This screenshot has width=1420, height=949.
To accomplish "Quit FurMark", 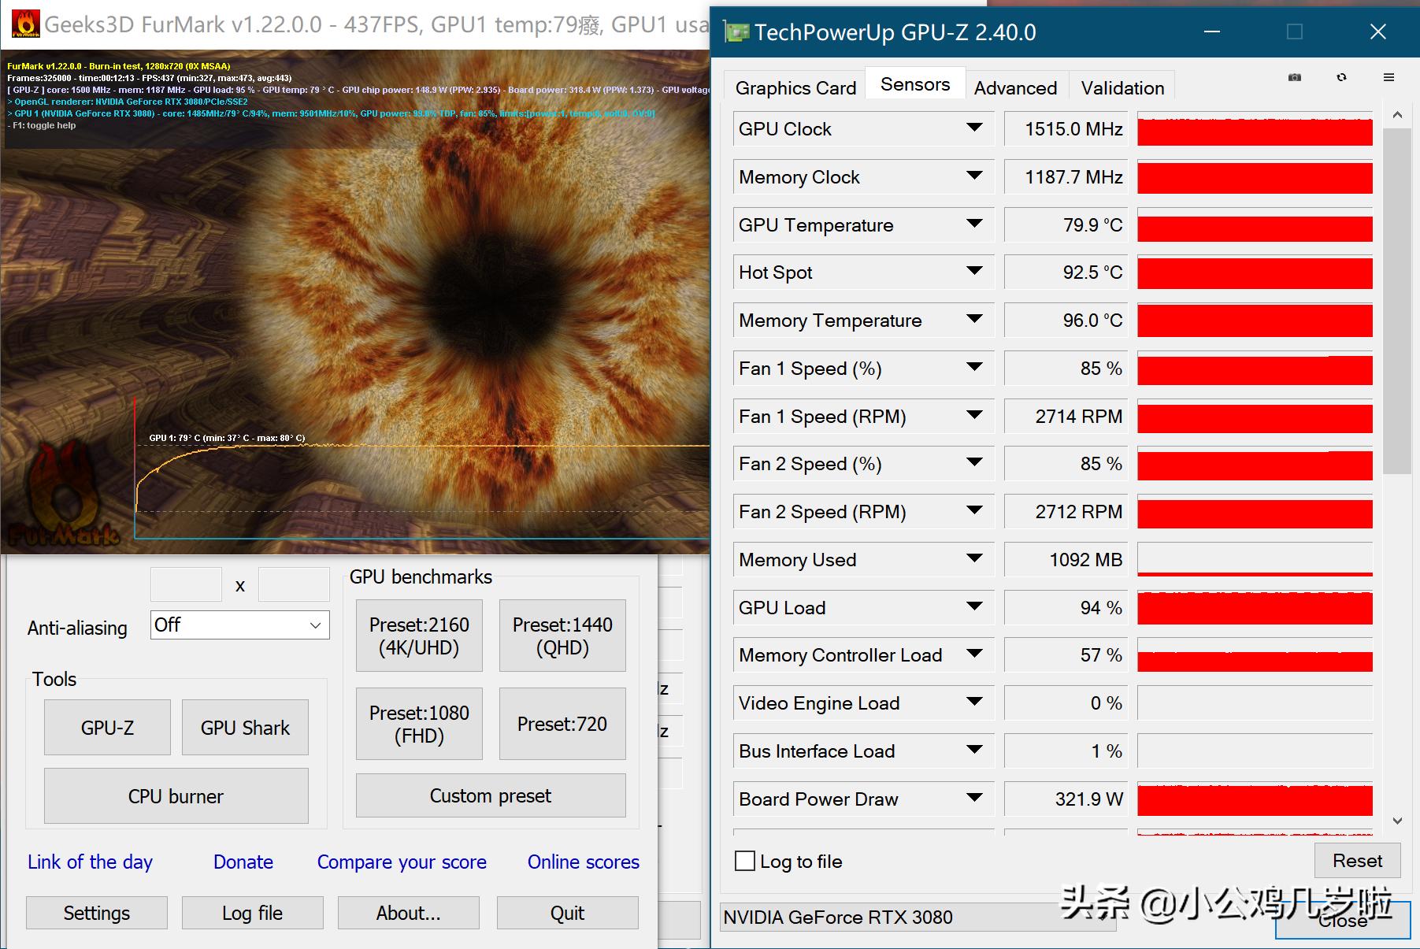I will click(x=567, y=913).
